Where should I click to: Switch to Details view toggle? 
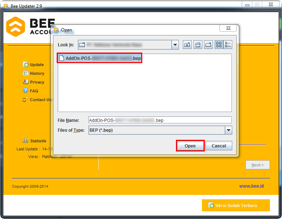[x=228, y=45]
